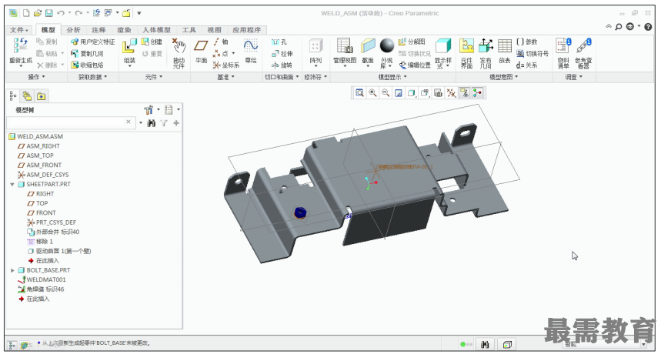This screenshot has height=361, width=661.
Task: Switch to the Tools (工具) tab
Action: [189, 30]
